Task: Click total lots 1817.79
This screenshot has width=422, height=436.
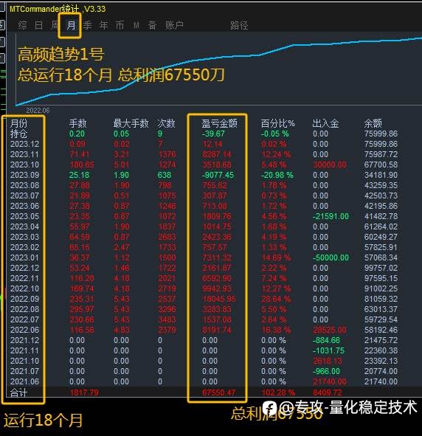Action: (x=84, y=392)
